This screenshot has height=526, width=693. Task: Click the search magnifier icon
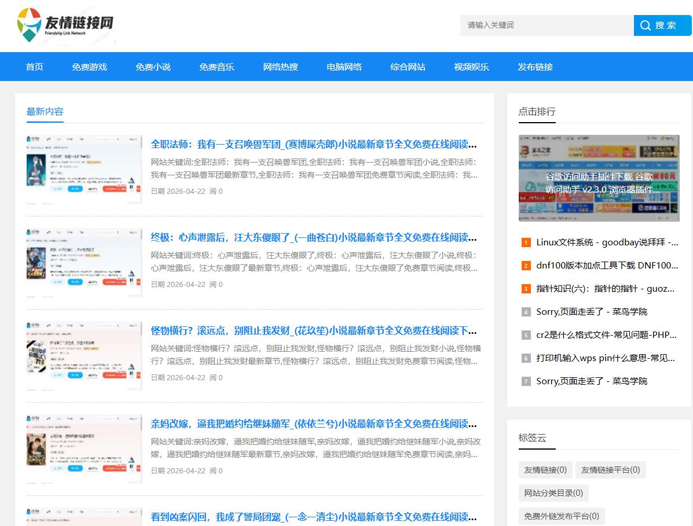pyautogui.click(x=645, y=25)
